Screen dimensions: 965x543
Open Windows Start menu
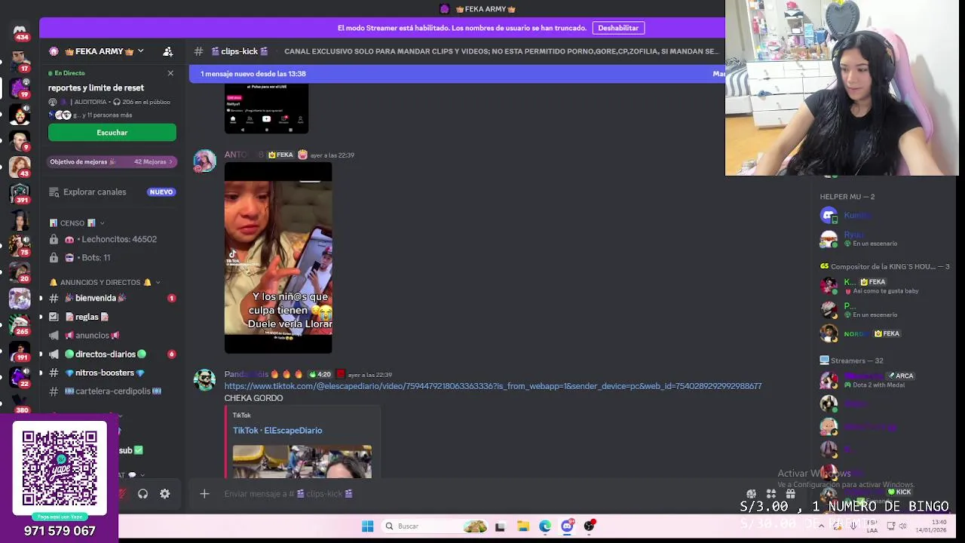coord(368,526)
